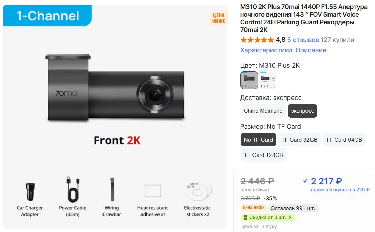Screen dimensions: 375x232
Task: Click the applied coupon на 229 ₽ text
Action: coord(340,190)
